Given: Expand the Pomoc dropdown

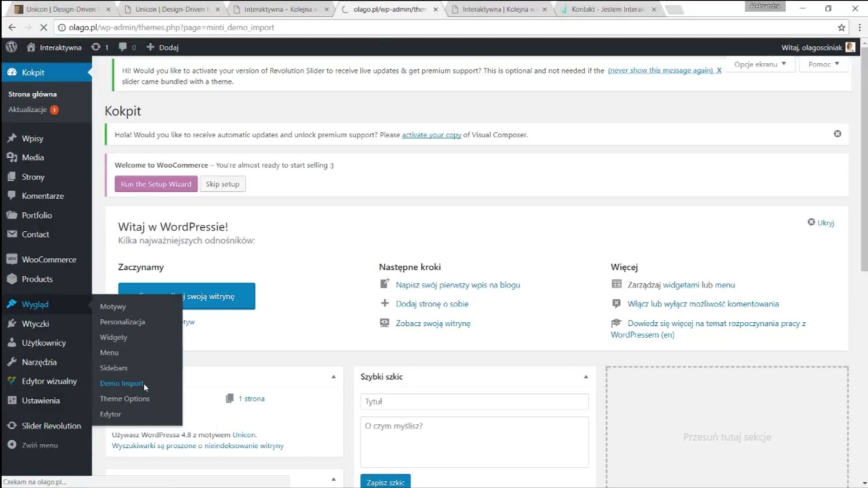Looking at the screenshot, I should point(824,64).
